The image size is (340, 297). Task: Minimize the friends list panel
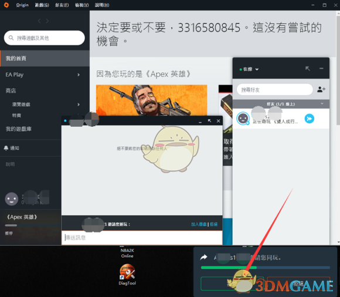(x=321, y=69)
